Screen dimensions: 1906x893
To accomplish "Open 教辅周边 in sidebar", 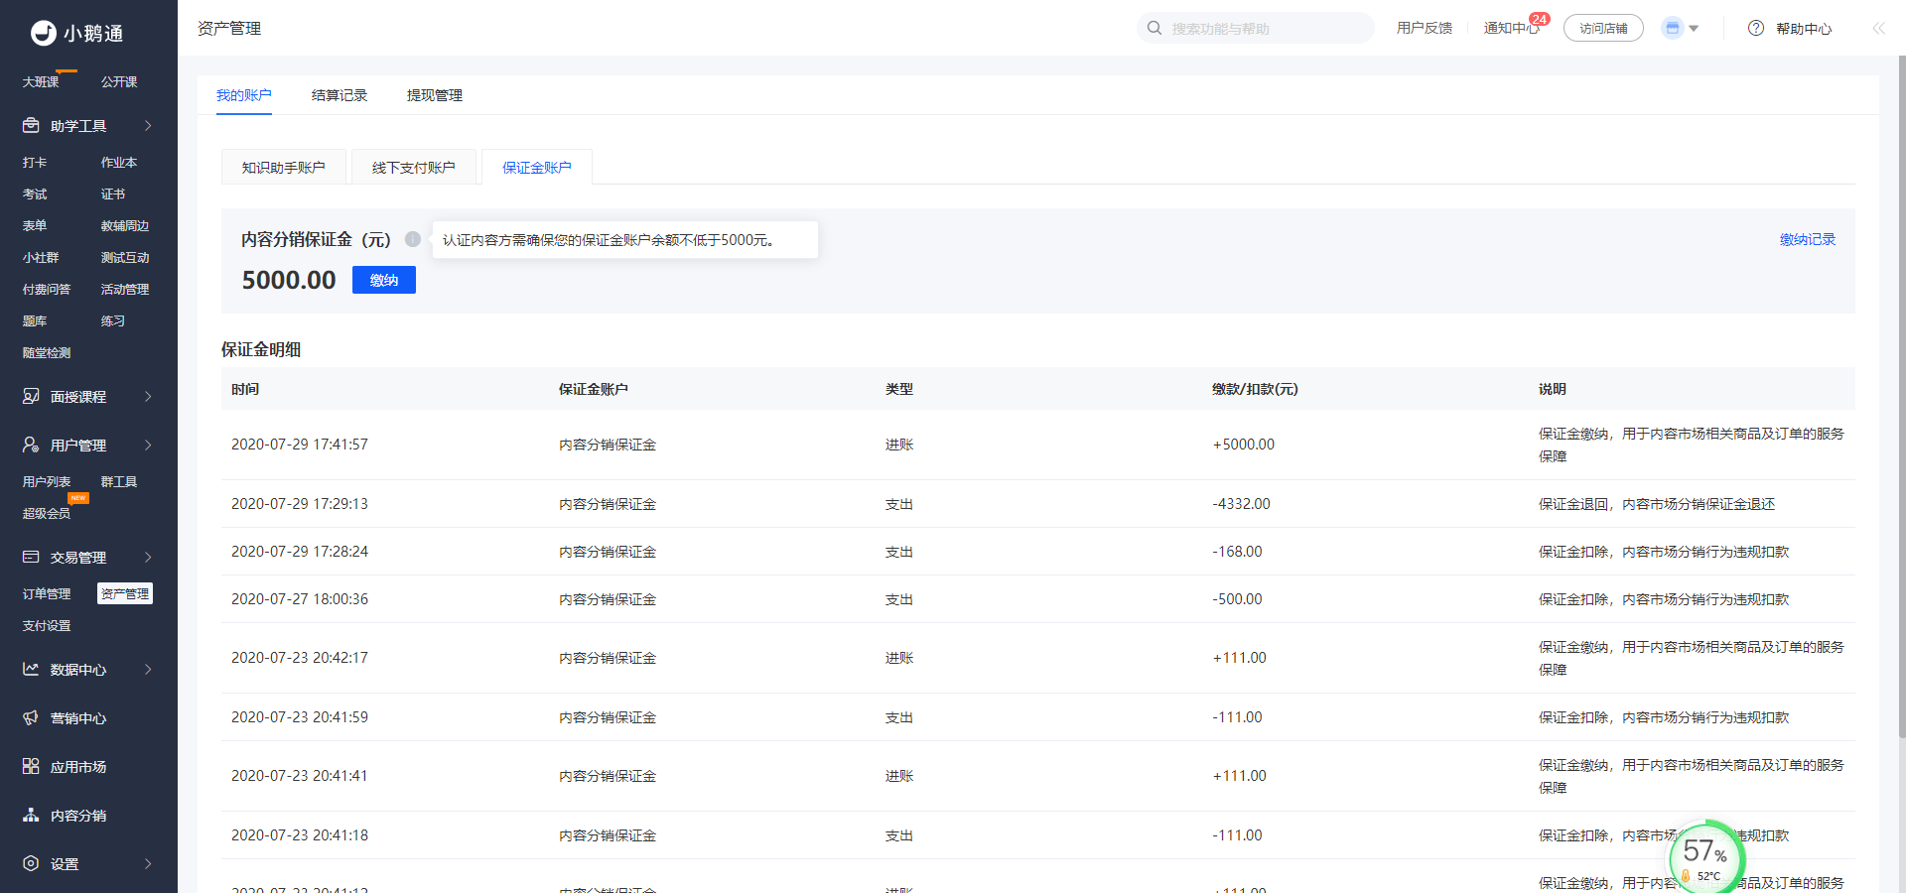I will (125, 225).
